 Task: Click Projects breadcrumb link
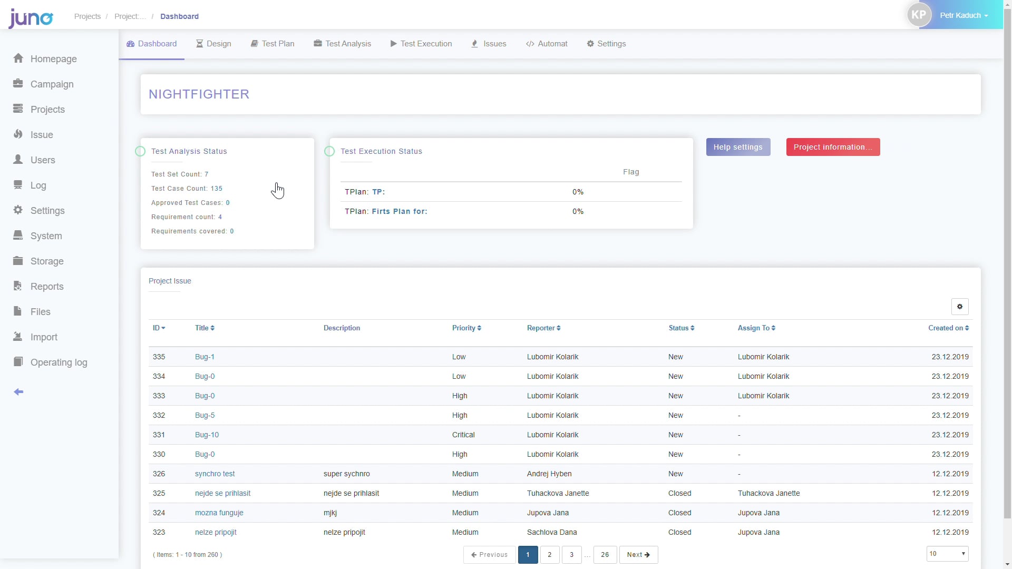[x=87, y=16]
